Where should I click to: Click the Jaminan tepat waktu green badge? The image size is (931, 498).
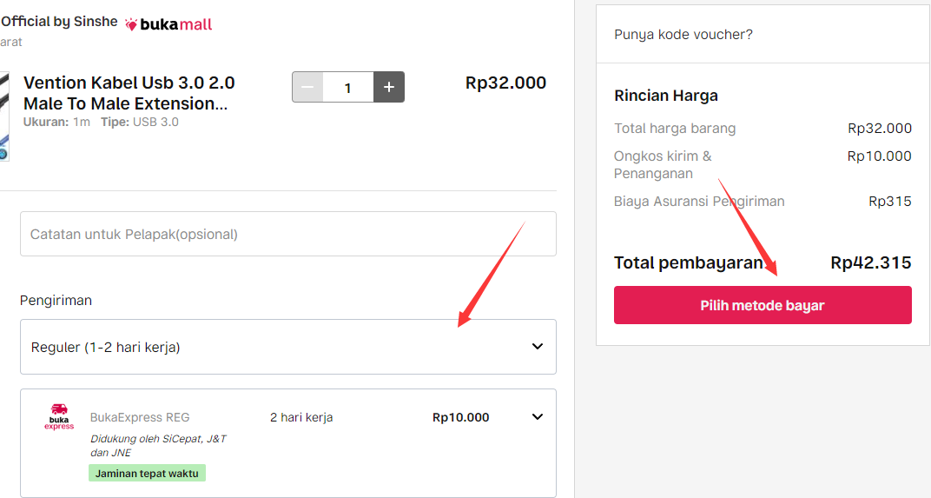point(147,474)
